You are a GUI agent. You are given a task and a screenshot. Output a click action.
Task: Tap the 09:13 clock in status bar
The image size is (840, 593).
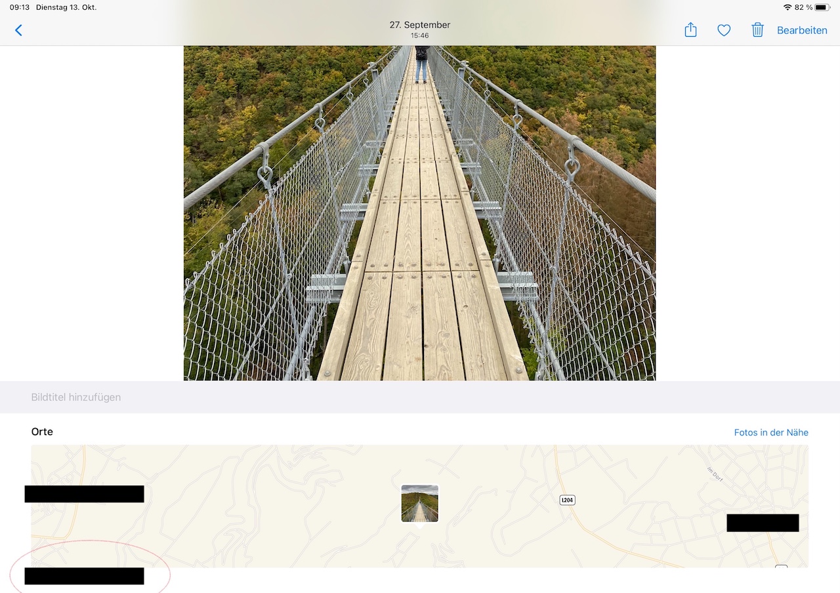[x=20, y=7]
